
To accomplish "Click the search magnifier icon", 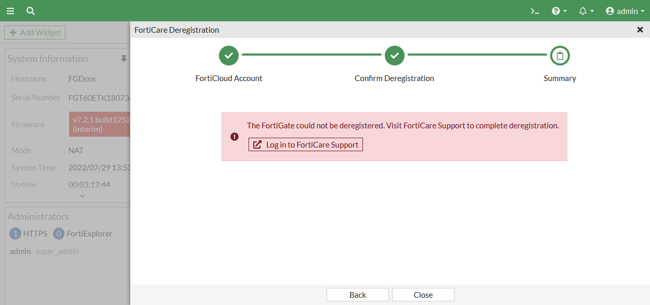I will [x=31, y=11].
